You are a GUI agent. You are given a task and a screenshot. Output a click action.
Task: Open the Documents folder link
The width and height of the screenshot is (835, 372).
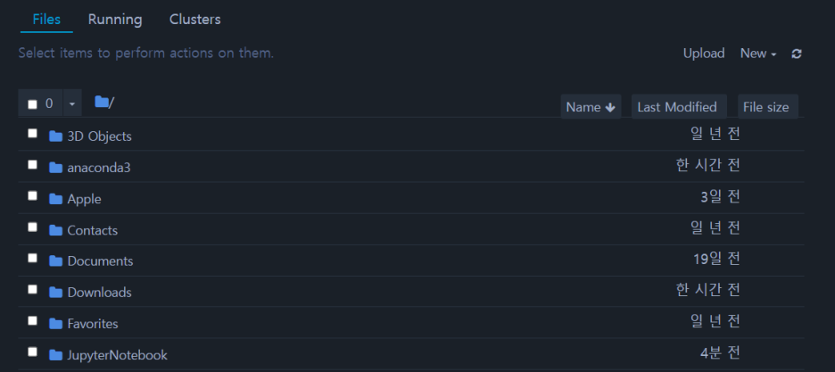(100, 261)
